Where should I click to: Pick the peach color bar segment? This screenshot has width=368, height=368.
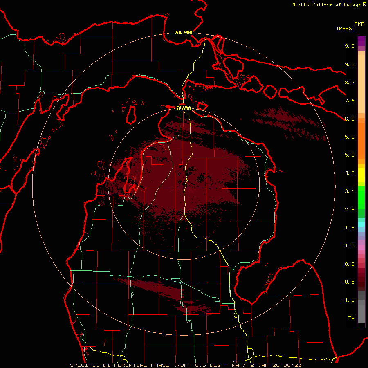(x=361, y=84)
